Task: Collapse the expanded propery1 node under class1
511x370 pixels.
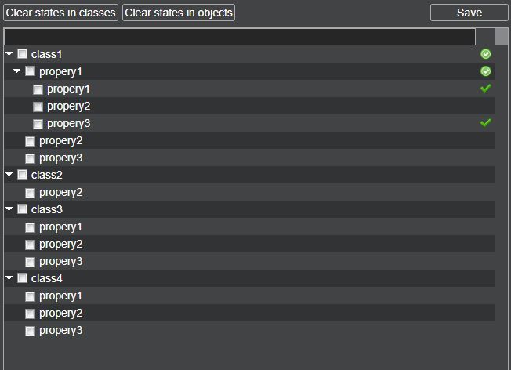Action: pyautogui.click(x=17, y=71)
